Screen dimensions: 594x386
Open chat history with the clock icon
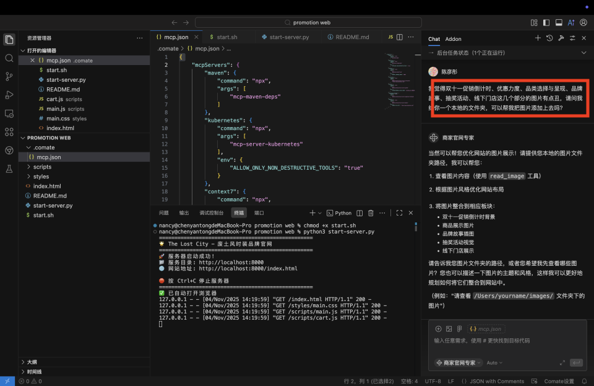pos(549,38)
